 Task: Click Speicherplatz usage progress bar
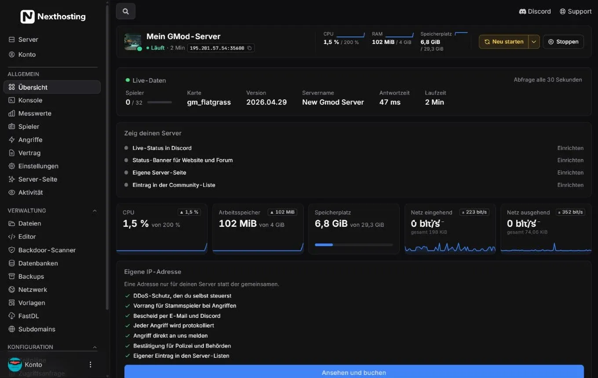point(354,245)
